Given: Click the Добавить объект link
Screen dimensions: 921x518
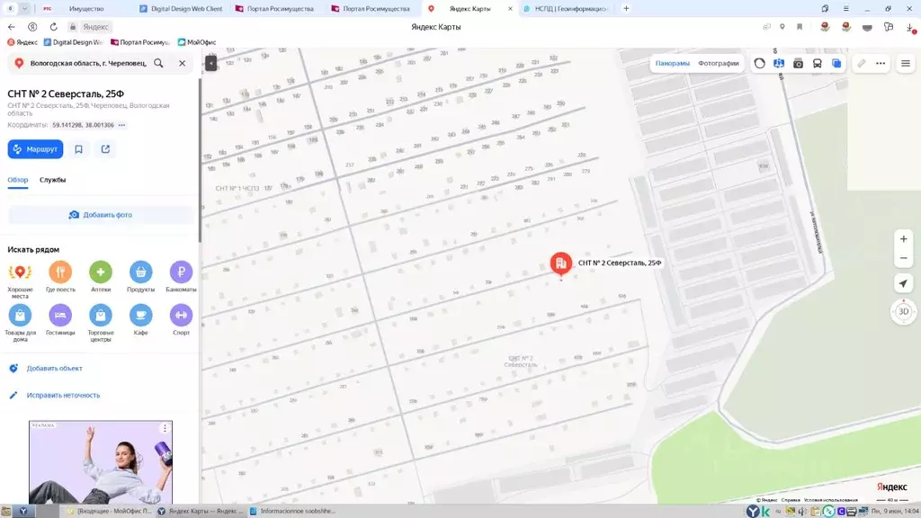Looking at the screenshot, I should 54,368.
